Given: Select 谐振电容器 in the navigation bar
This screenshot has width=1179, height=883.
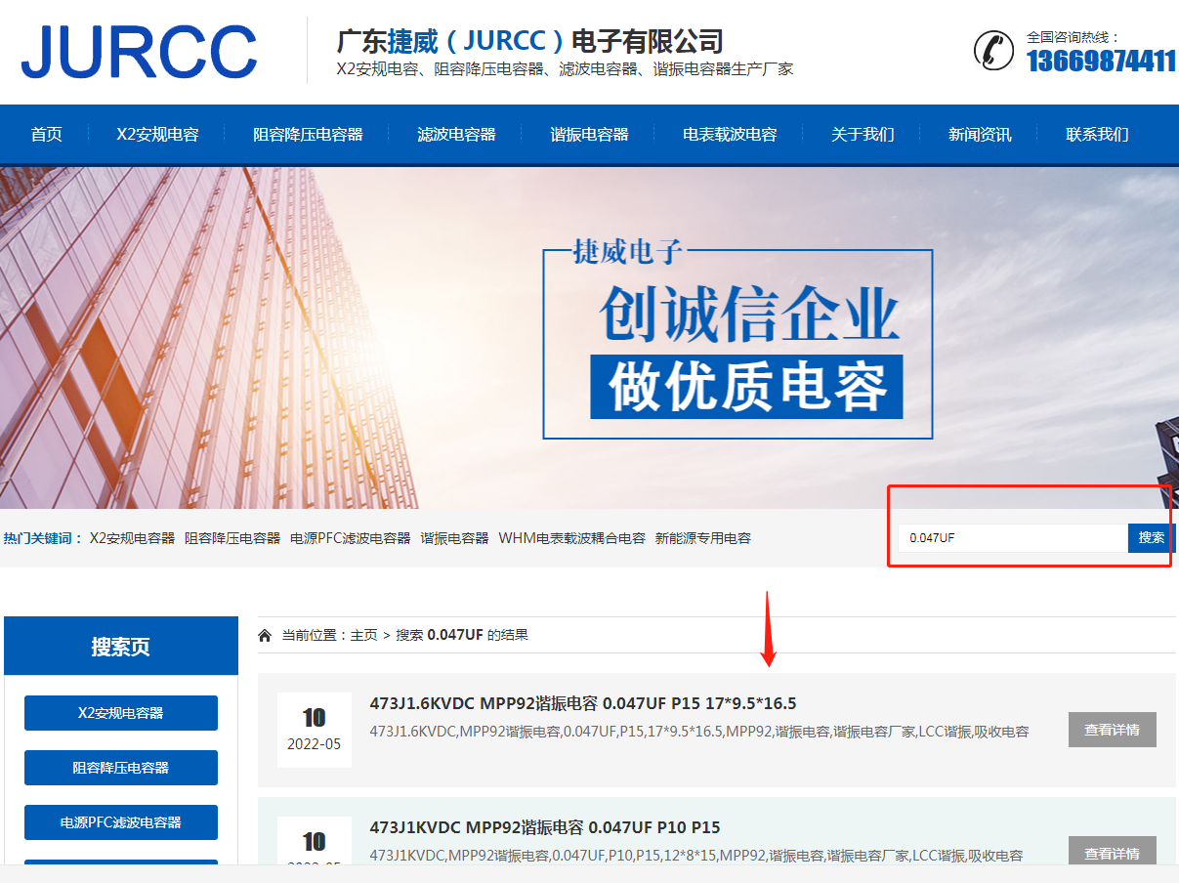Looking at the screenshot, I should pos(589,135).
